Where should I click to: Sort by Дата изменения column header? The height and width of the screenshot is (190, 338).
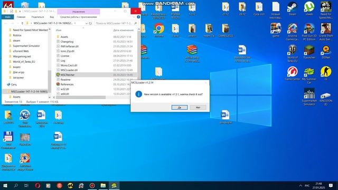coord(123,30)
